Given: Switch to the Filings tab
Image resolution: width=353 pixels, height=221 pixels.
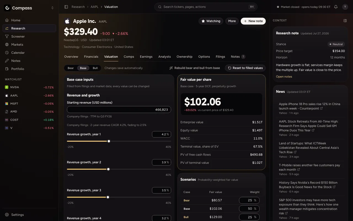Looking at the screenshot, I should pos(220,57).
